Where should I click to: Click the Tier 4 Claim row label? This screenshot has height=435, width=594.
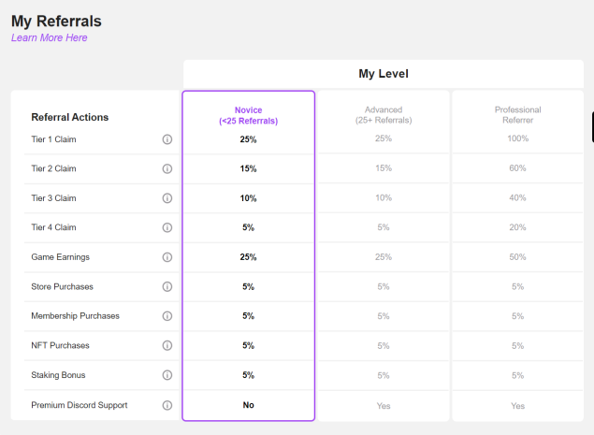[x=53, y=227]
